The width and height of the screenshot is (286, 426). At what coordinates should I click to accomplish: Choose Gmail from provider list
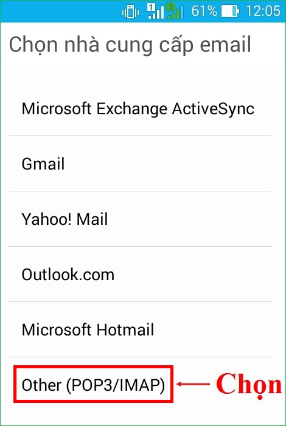coord(140,163)
